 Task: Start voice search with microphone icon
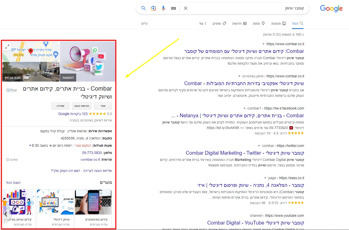point(163,8)
